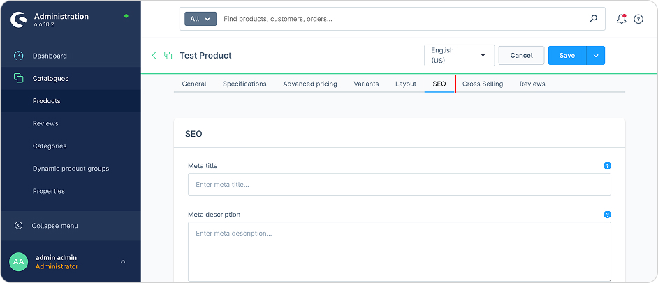
Task: Show help tooltip for Meta description
Action: click(x=607, y=215)
